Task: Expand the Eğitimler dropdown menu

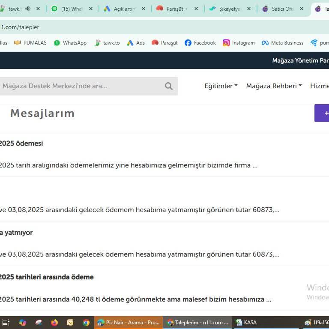Action: (x=221, y=86)
